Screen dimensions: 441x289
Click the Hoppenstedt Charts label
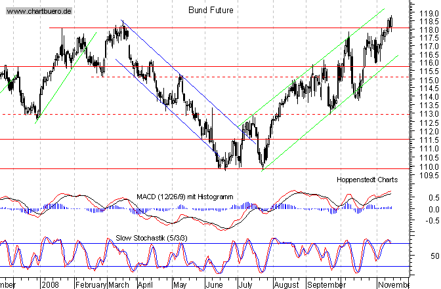[x=367, y=180]
